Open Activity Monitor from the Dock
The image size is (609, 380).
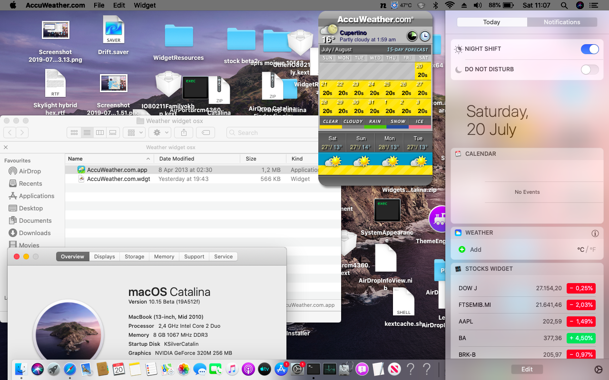click(329, 369)
